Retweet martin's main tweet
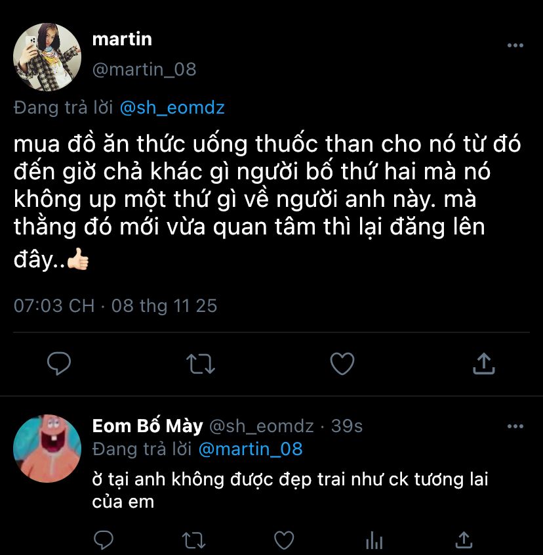This screenshot has width=543, height=555. [201, 363]
